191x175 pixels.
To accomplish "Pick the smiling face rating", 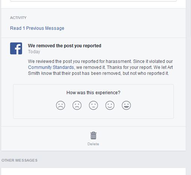I will 110,105.
